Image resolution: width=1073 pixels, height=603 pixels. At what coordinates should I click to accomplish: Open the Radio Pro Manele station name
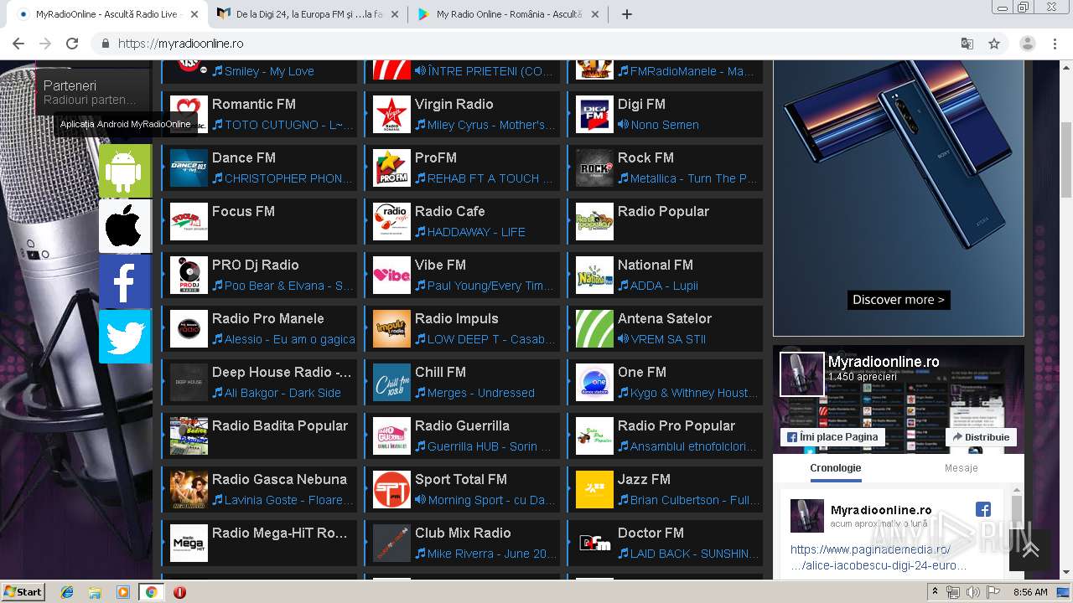(x=268, y=318)
